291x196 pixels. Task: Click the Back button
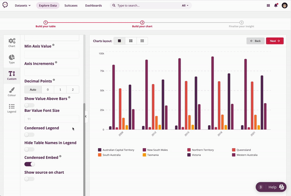[x=255, y=41]
